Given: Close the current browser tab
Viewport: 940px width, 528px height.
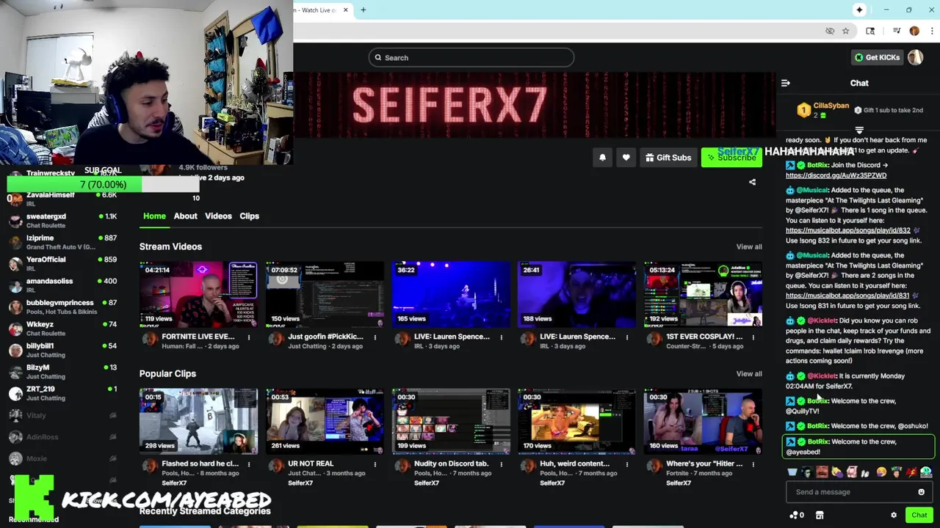Looking at the screenshot, I should tap(345, 10).
